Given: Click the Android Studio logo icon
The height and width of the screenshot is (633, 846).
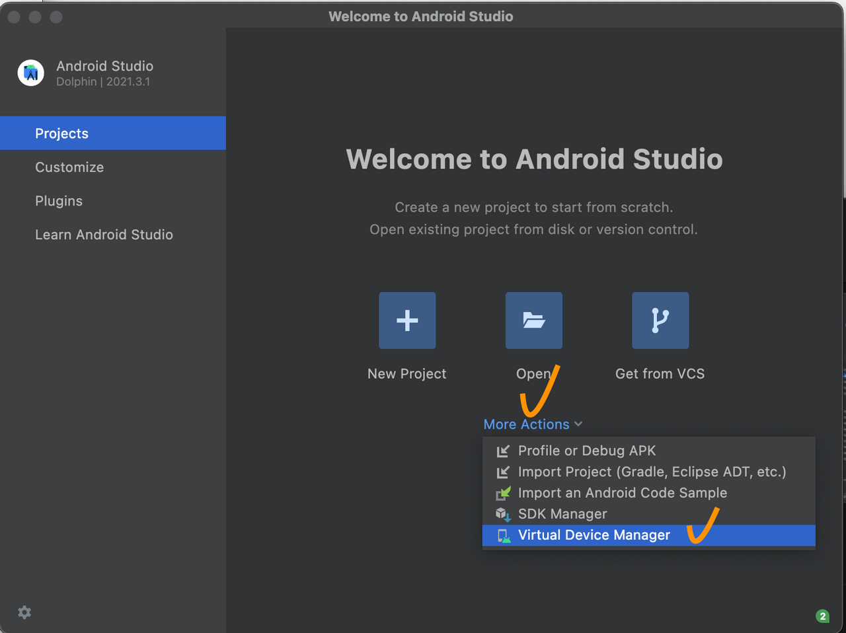Looking at the screenshot, I should [x=31, y=73].
